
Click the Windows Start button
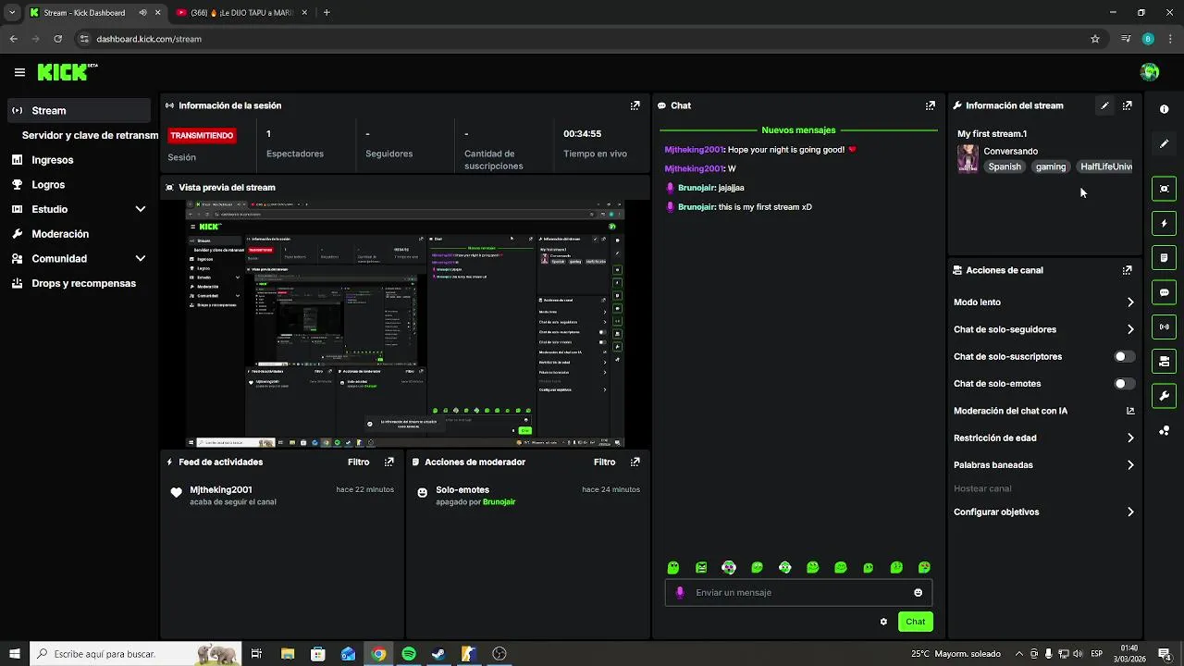[x=15, y=654]
